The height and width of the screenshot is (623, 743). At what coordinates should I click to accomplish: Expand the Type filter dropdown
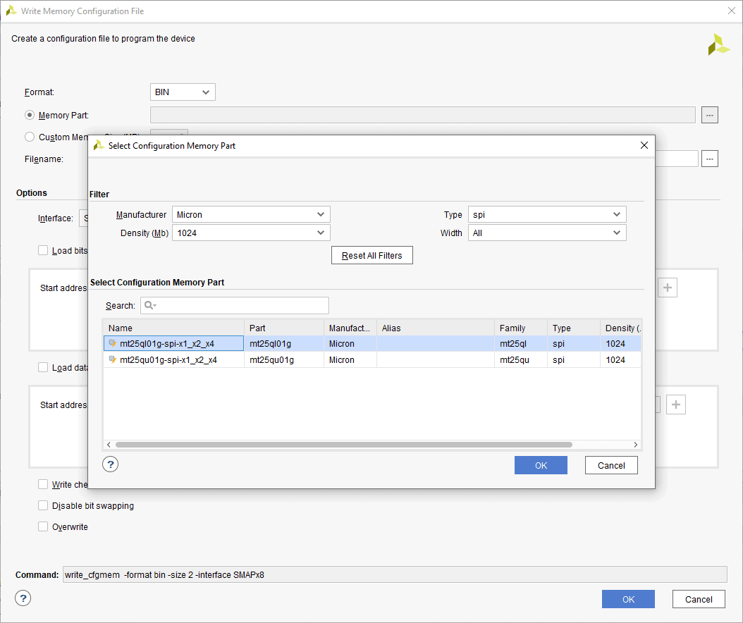point(546,214)
